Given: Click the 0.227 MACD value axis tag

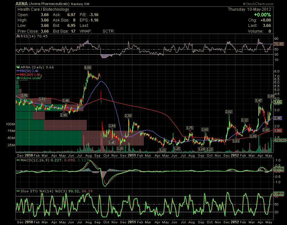Looking at the screenshot, I should tap(279, 169).
